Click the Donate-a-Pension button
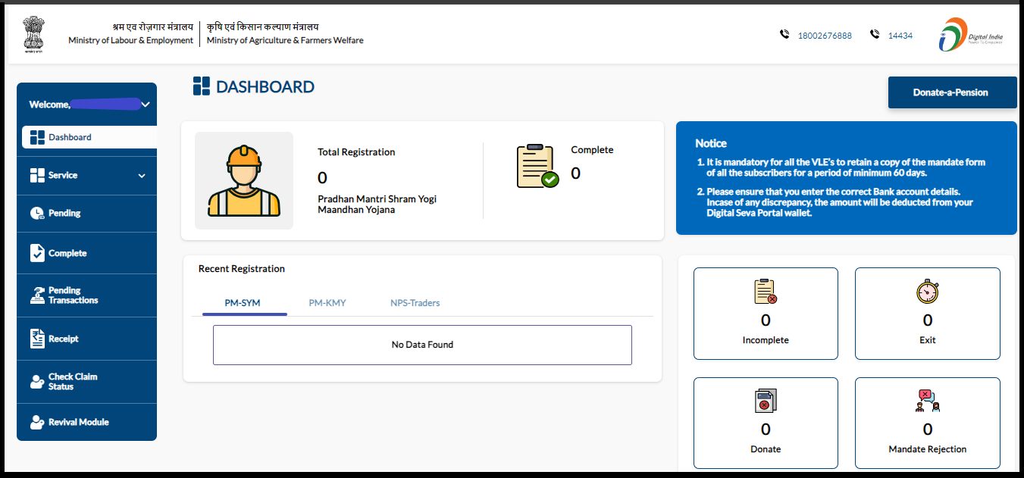Image resolution: width=1024 pixels, height=478 pixels. click(953, 92)
